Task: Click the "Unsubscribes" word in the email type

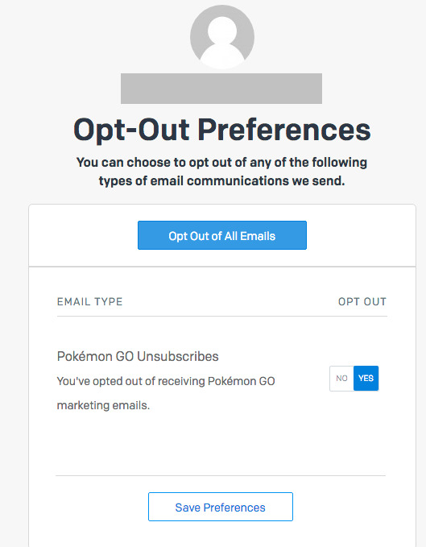Action: [x=178, y=356]
